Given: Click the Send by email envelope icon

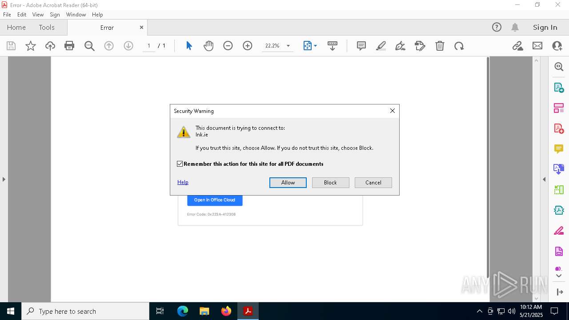Looking at the screenshot, I should [x=537, y=46].
